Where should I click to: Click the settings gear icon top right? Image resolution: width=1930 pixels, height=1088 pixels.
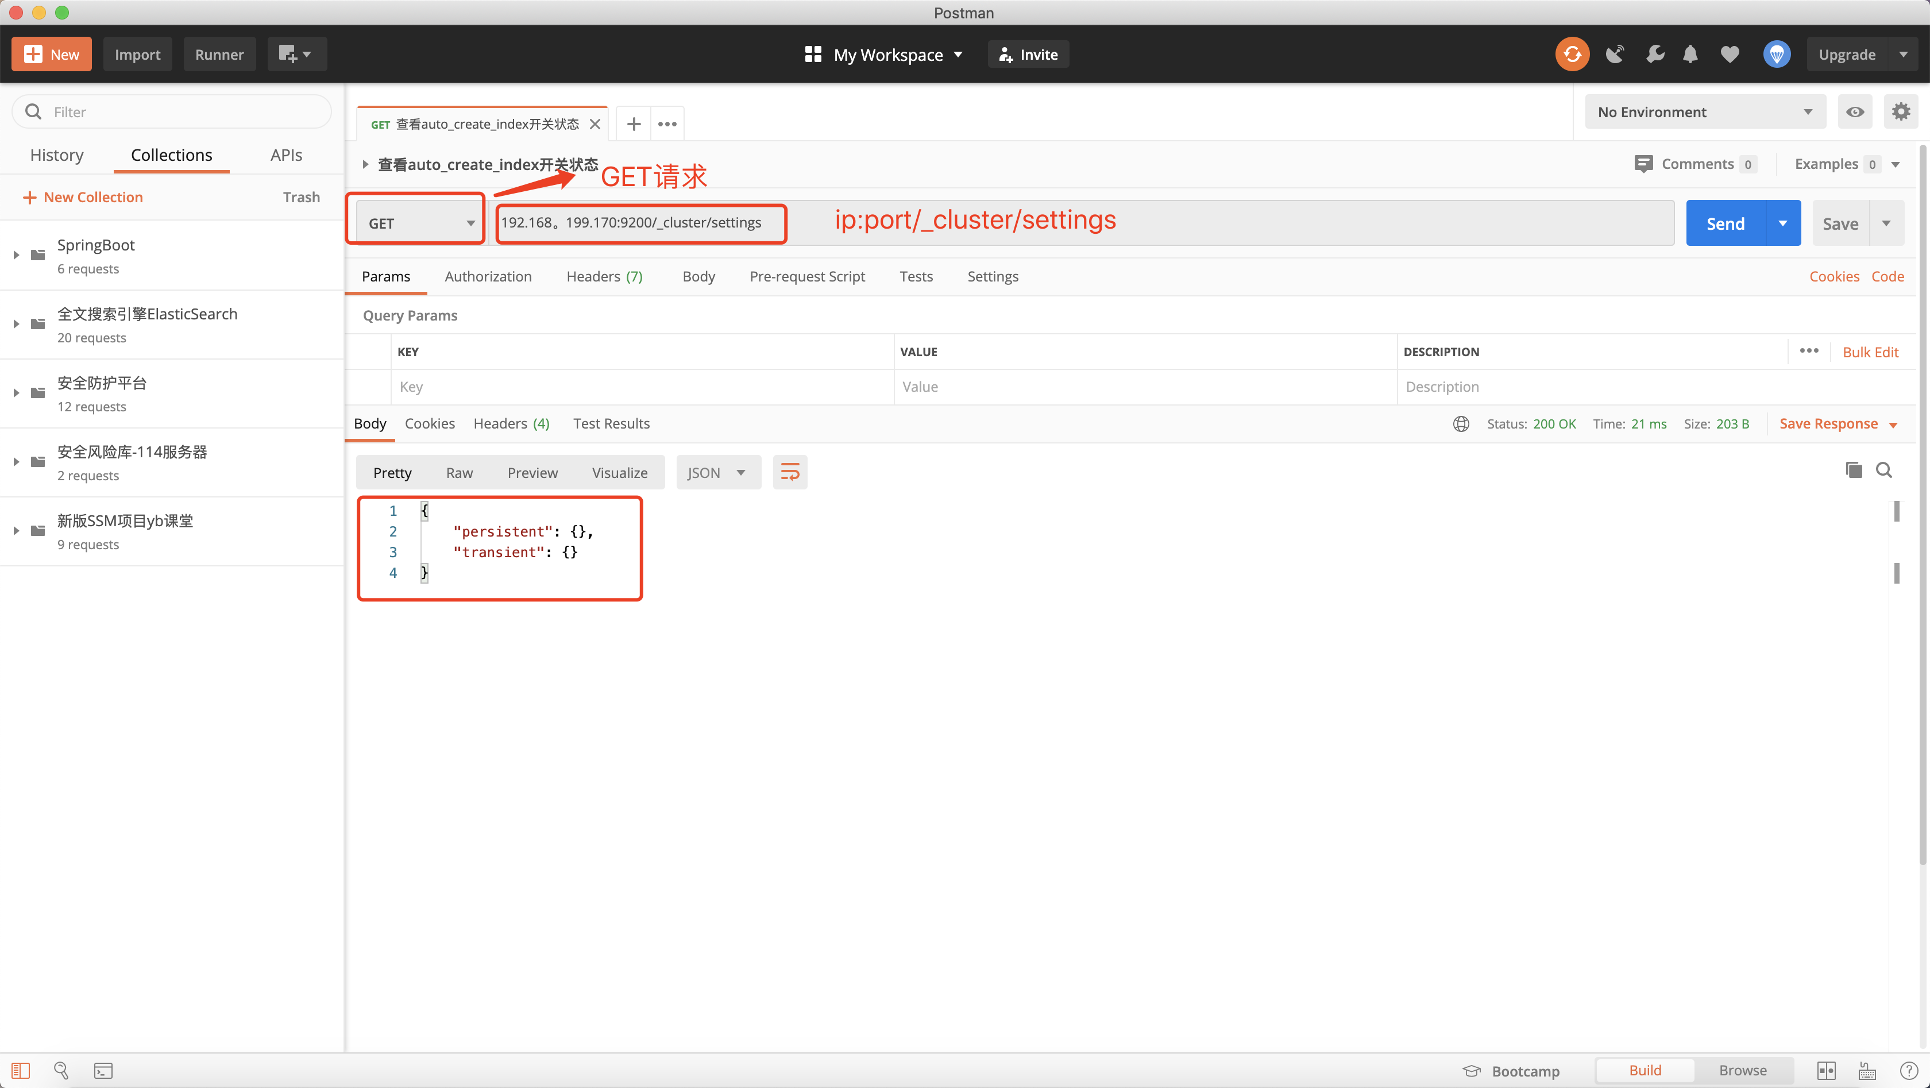[1901, 111]
